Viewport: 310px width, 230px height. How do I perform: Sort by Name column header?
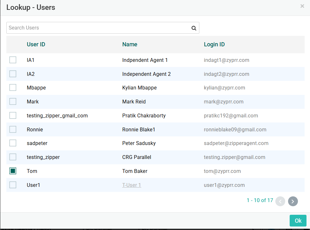pos(130,44)
